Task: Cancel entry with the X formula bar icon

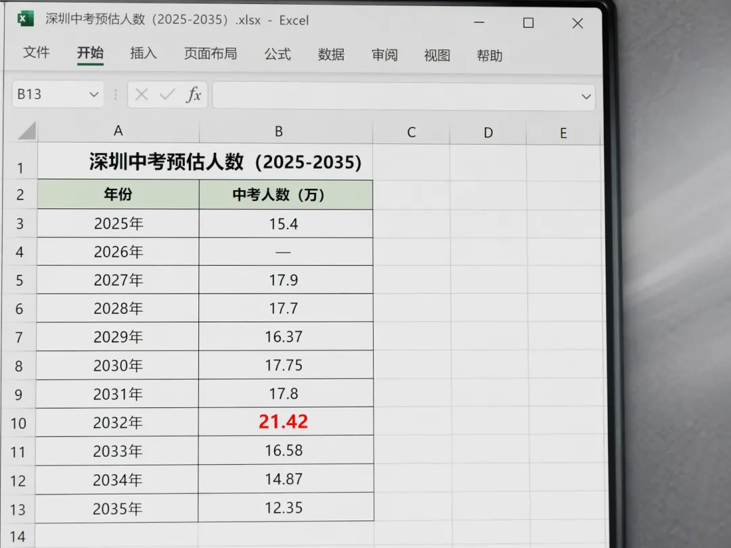Action: click(141, 95)
